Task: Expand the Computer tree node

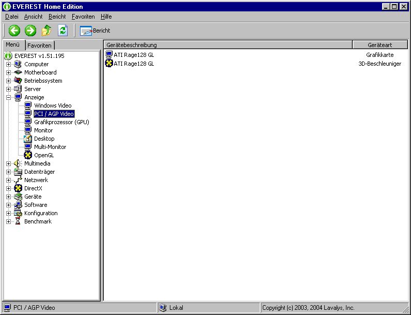Action: pyautogui.click(x=8, y=64)
